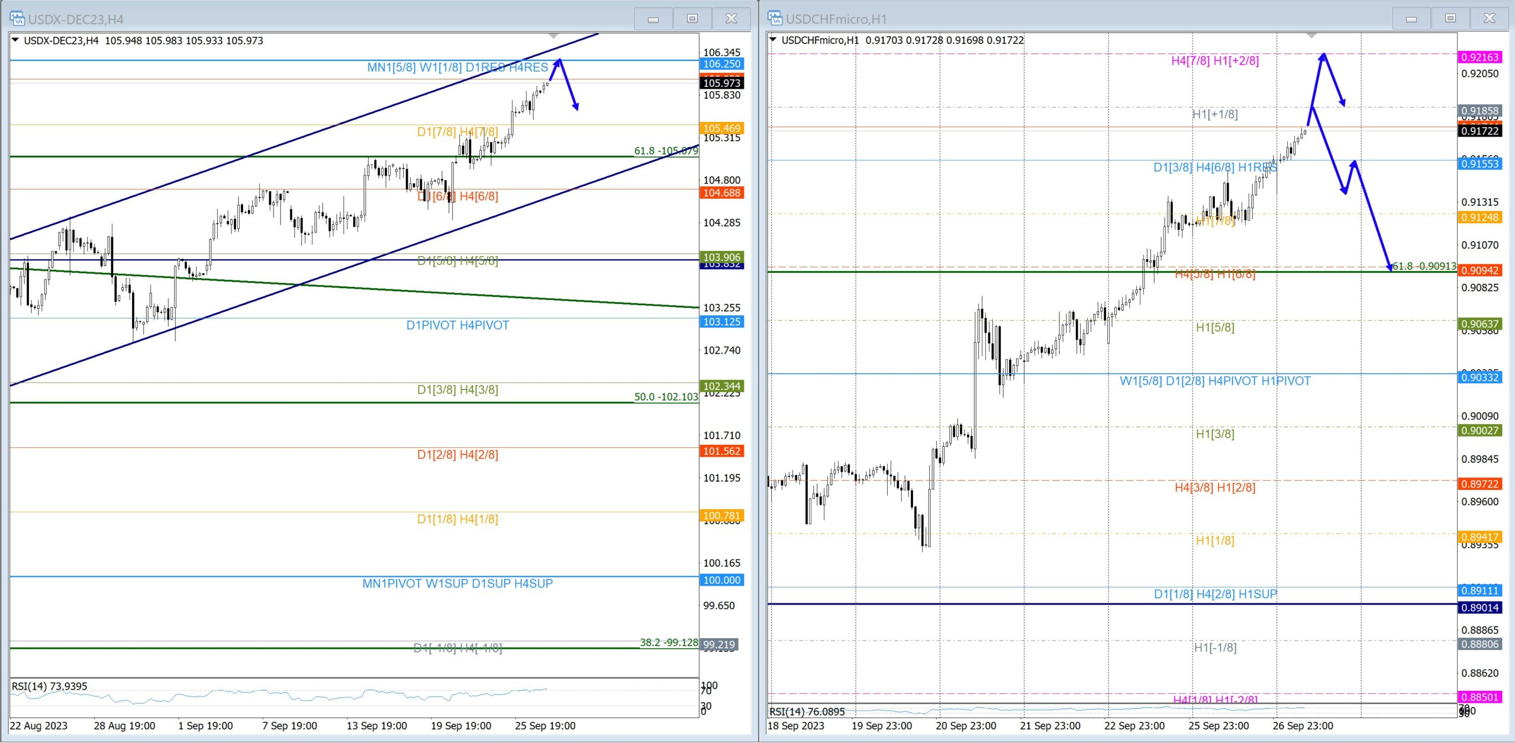Restore the USDCHFmicro,H1 chart window
The image size is (1515, 743).
(1450, 19)
